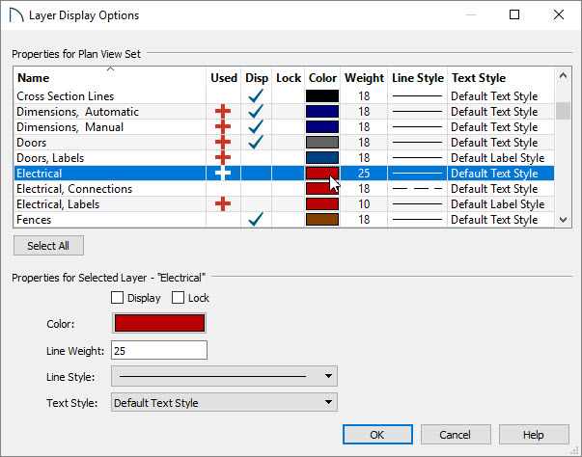Click the scroll up arrow in the layer list
Screen dimensions: 582x457
563,75
